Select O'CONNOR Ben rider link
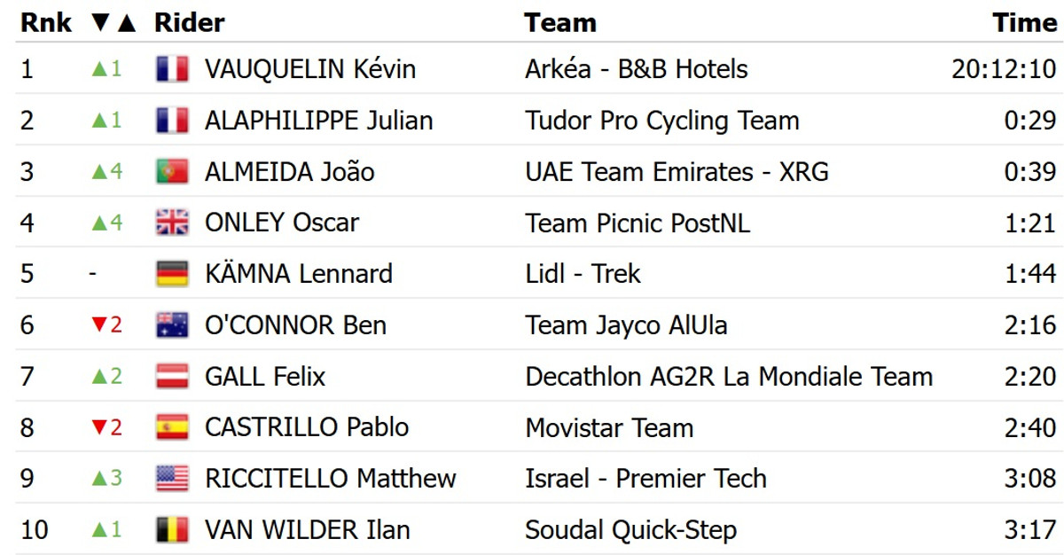This screenshot has height=555, width=1064. click(295, 325)
